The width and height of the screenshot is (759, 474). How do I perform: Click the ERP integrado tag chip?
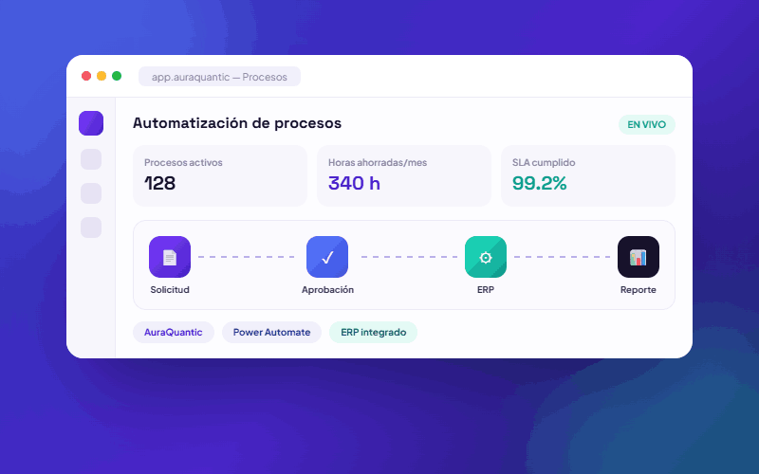click(373, 333)
